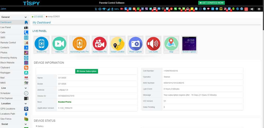The image size is (264, 128).
Task: View Browsing History globe icon
Action: (26, 58)
